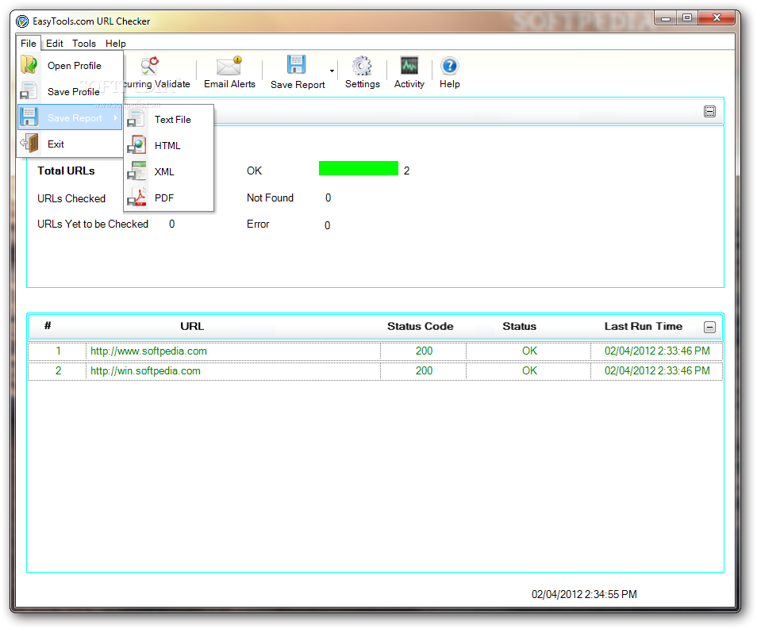Click the Text File document icon
This screenshot has width=757, height=629.
pos(136,119)
